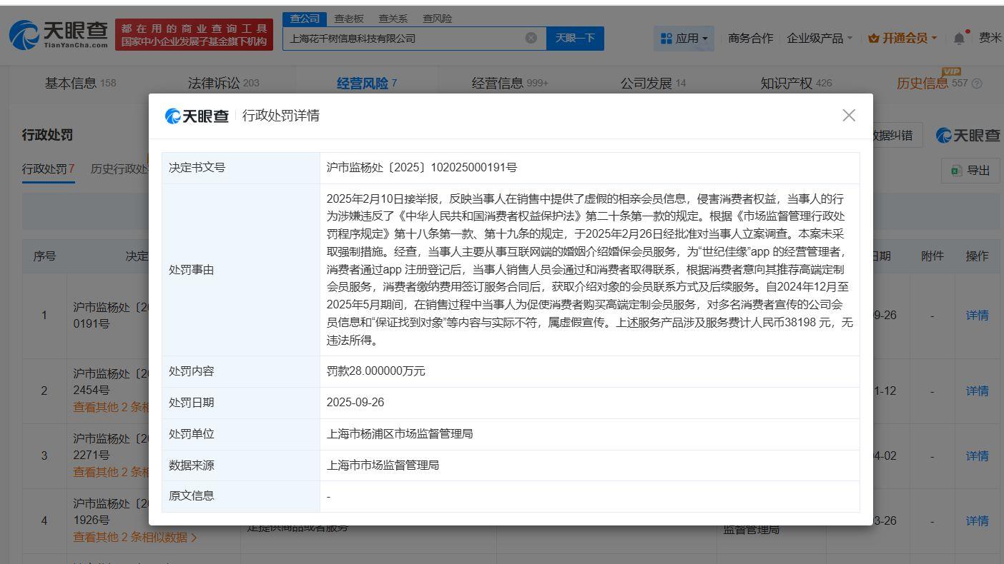Click the 处罚内容 label cell
This screenshot has width=1004, height=564.
coord(241,371)
